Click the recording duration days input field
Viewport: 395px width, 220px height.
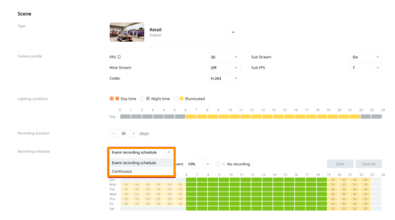point(123,133)
